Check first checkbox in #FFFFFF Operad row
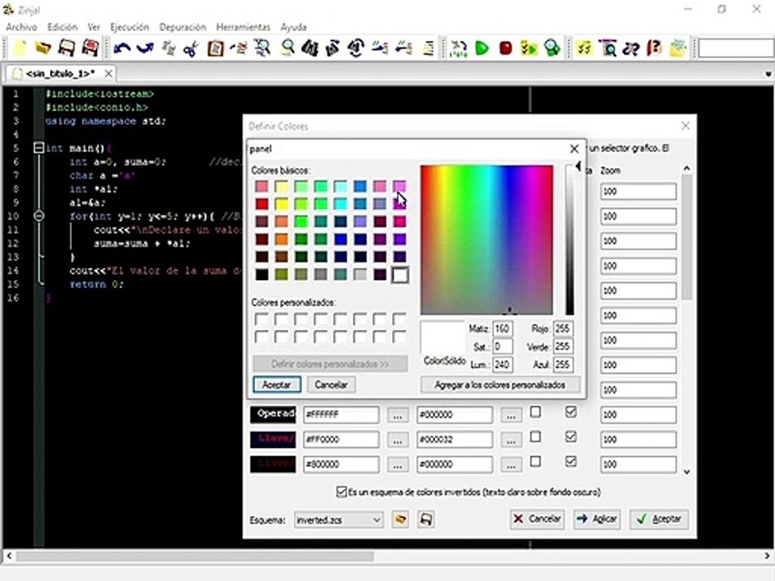This screenshot has height=581, width=775. click(535, 412)
